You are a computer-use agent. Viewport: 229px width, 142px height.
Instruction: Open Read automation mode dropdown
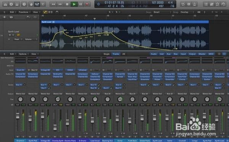point(18,39)
